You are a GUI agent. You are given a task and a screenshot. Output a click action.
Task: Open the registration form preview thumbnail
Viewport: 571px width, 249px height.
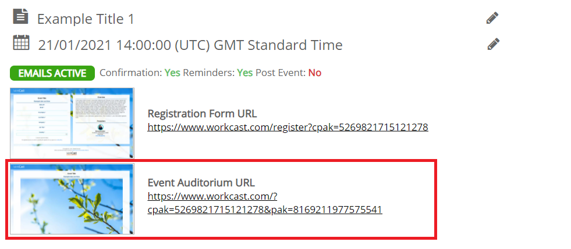pyautogui.click(x=72, y=123)
